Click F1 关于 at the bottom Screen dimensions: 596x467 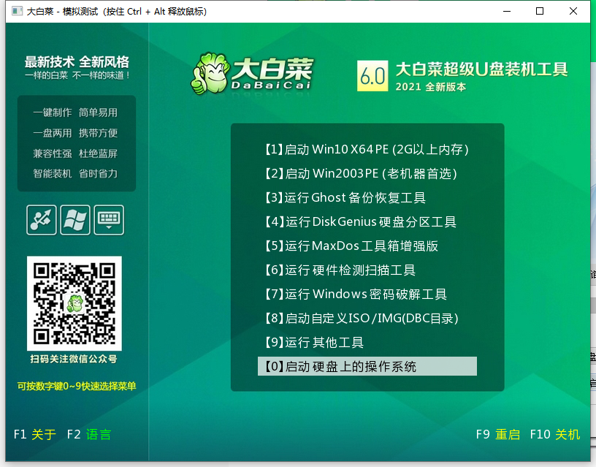[x=34, y=434]
